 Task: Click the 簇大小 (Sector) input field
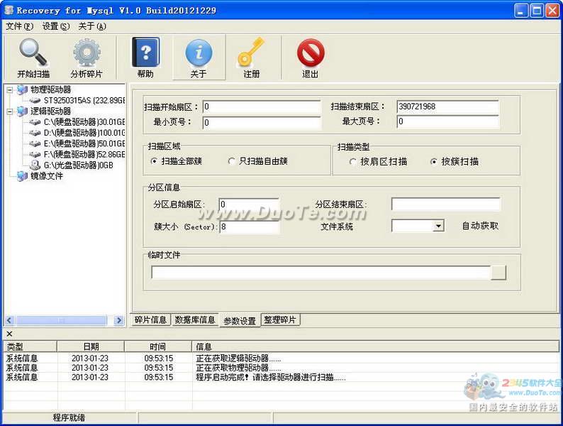click(x=250, y=226)
